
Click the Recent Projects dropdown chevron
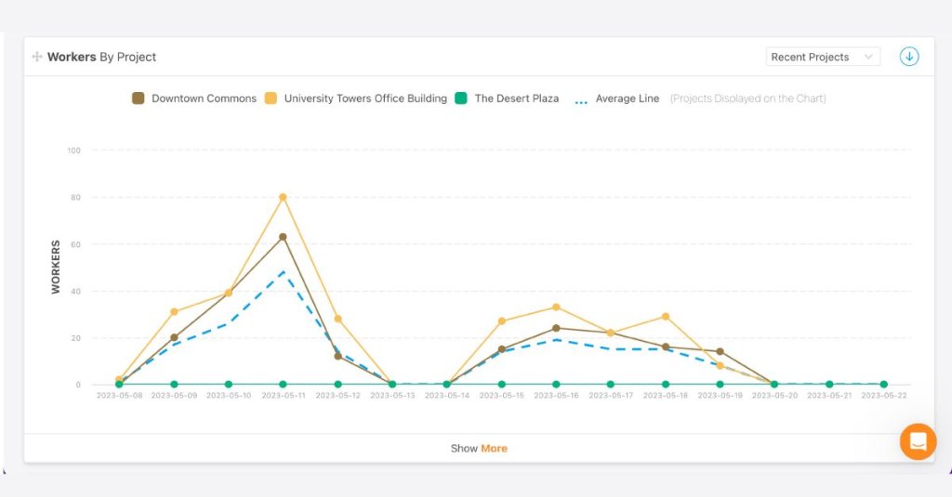point(869,57)
